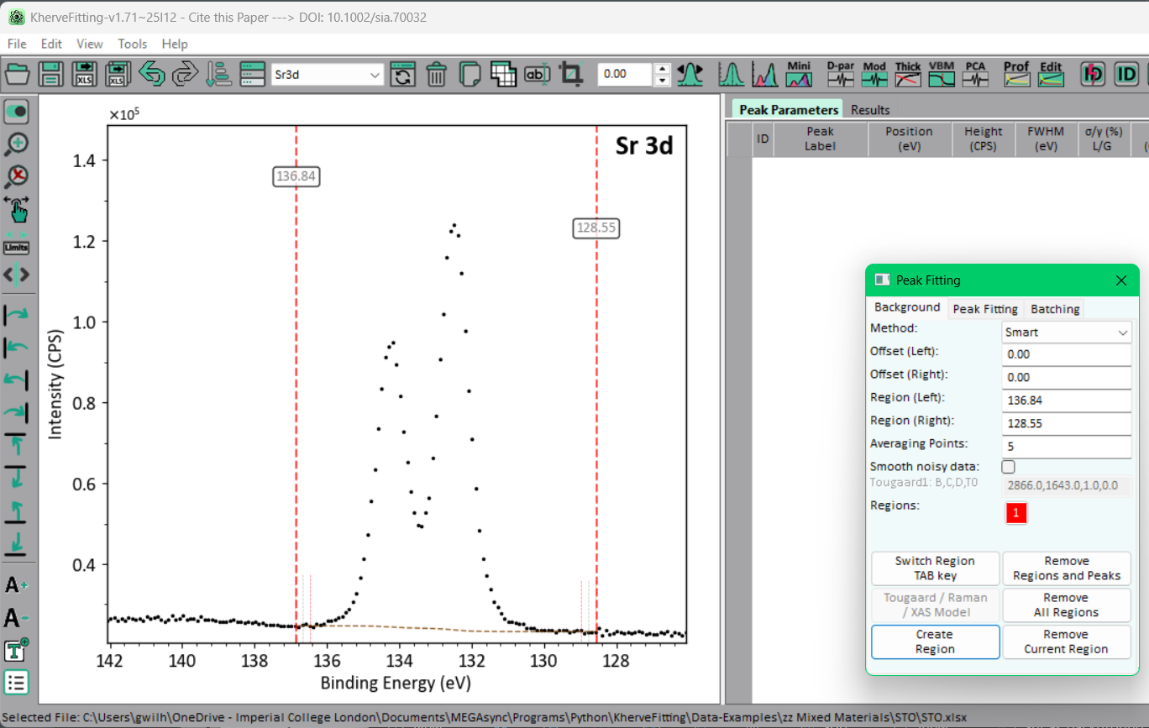The image size is (1149, 728).
Task: Open the Sr3d sheet dropdown
Action: 328,75
